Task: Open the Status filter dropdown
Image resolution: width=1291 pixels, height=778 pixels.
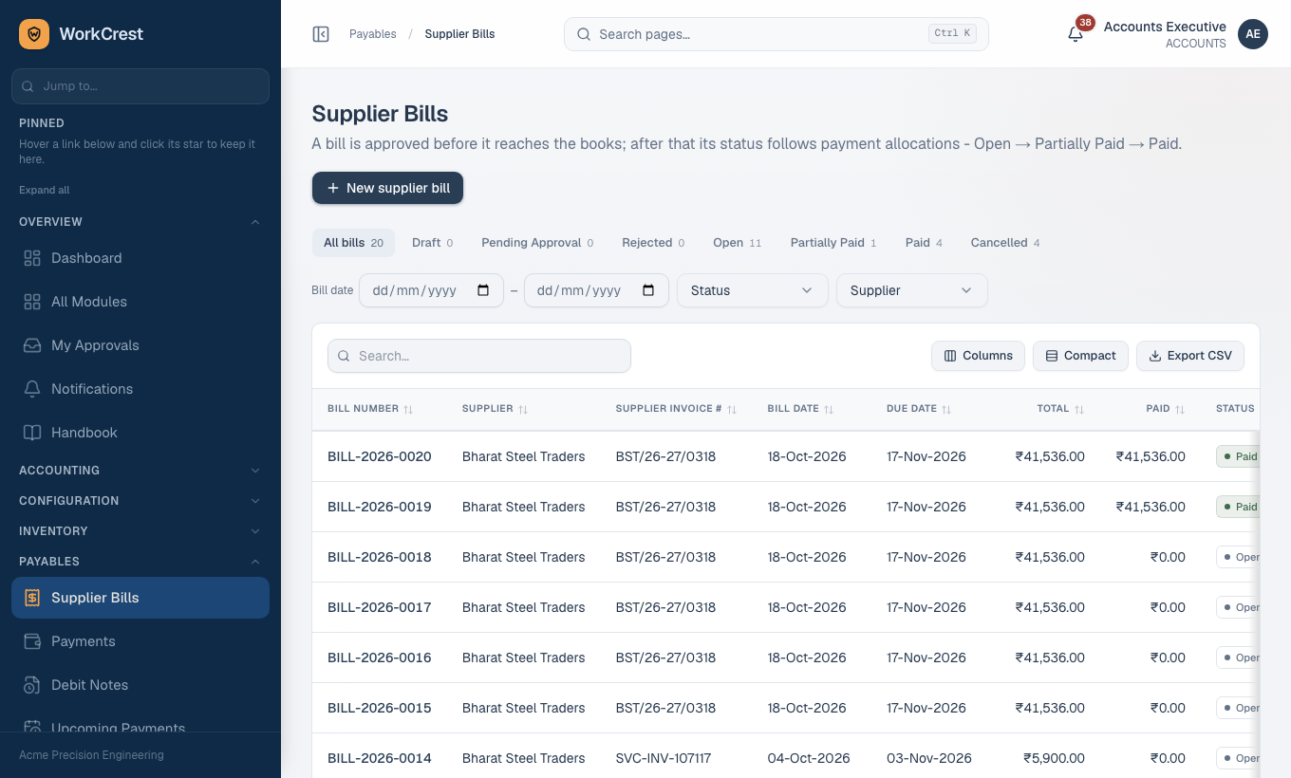Action: click(x=752, y=290)
